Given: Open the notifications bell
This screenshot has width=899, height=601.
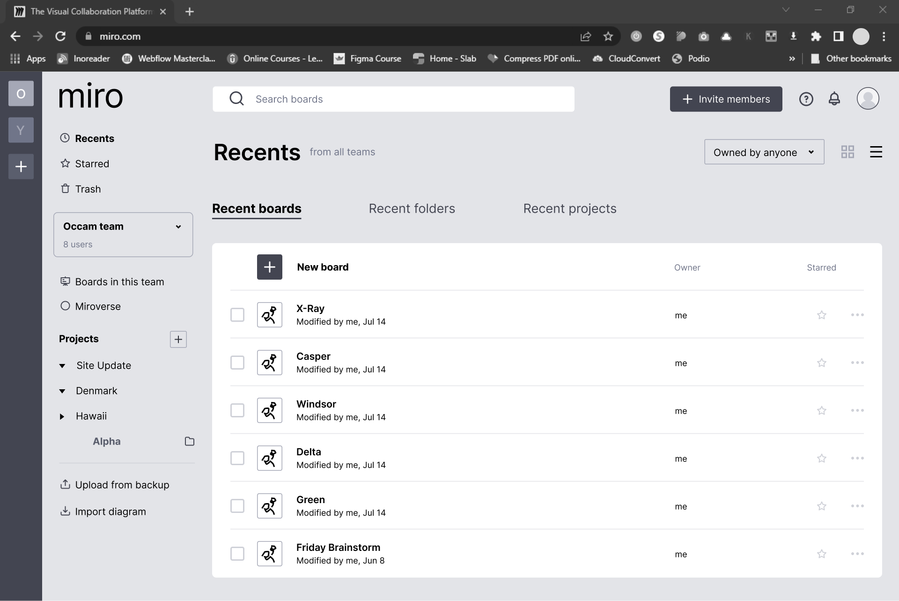Looking at the screenshot, I should (834, 99).
